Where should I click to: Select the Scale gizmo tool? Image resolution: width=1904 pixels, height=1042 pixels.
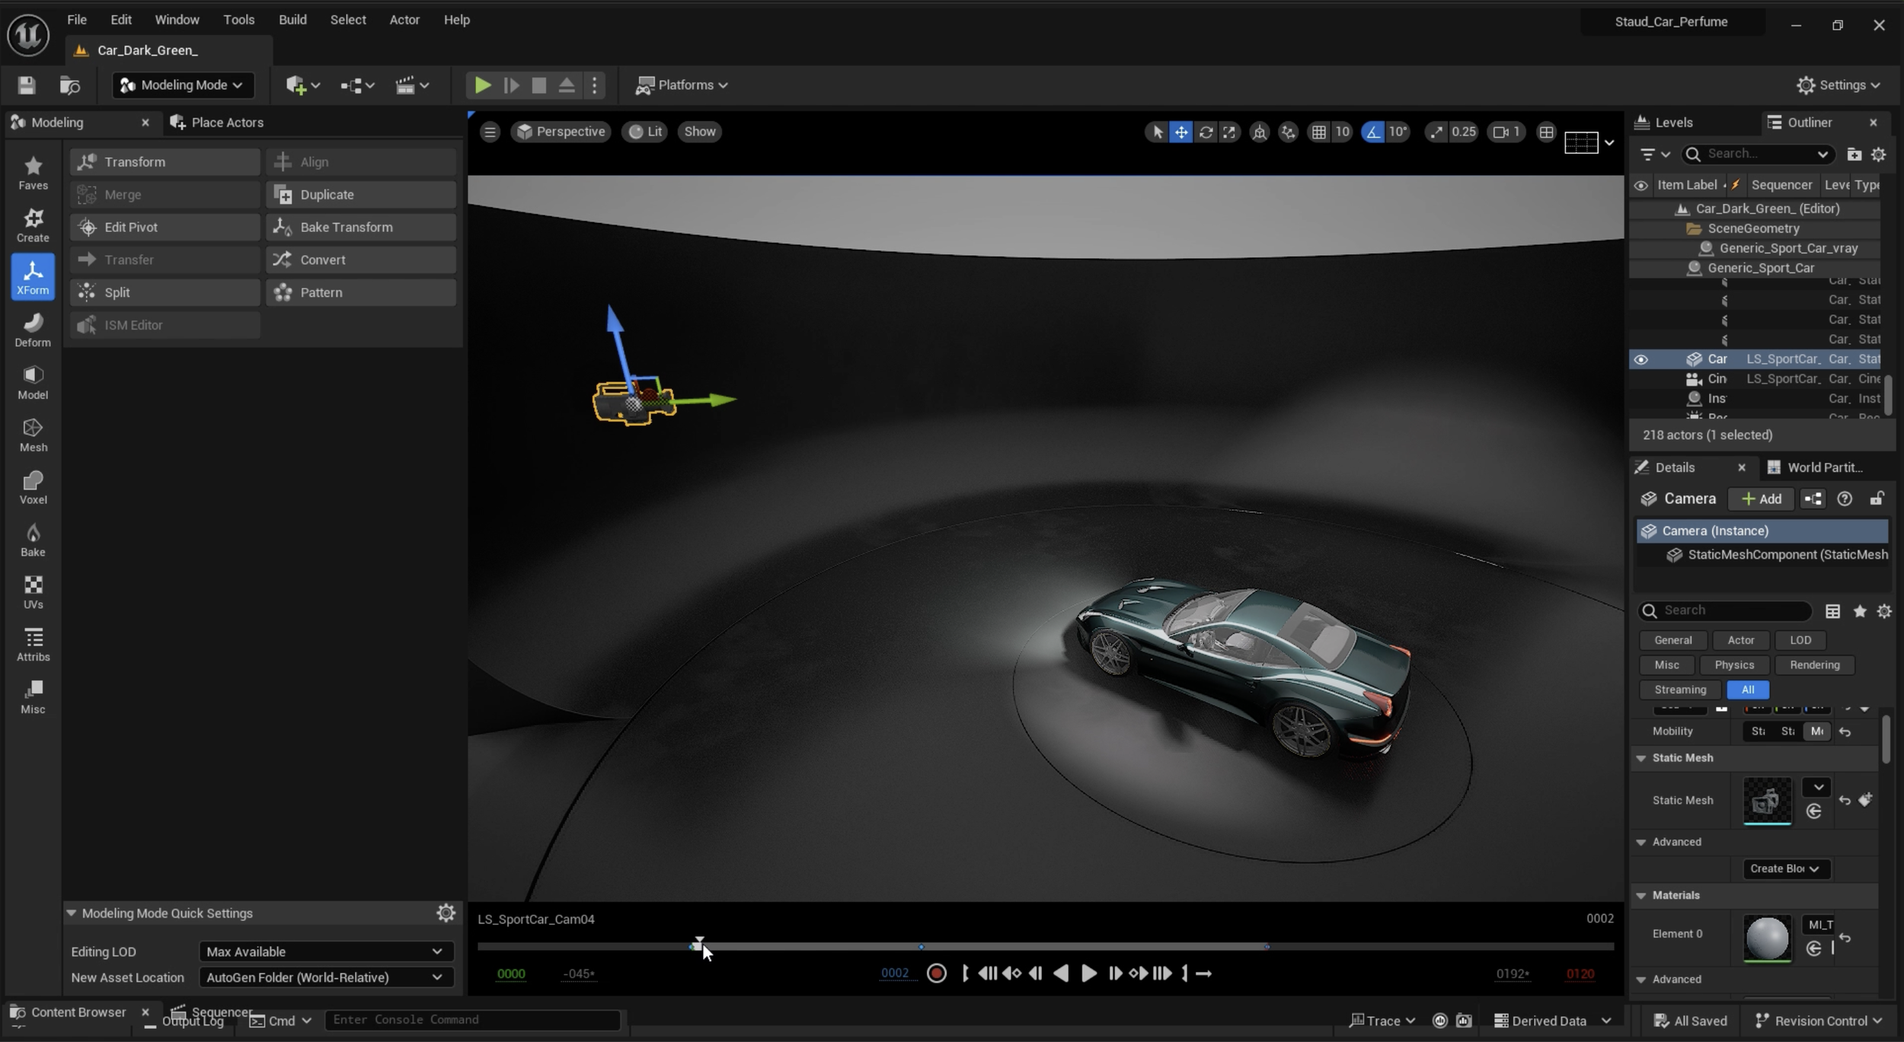click(x=1229, y=132)
